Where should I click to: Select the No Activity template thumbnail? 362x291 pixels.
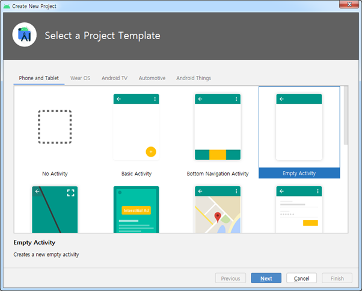tap(55, 127)
